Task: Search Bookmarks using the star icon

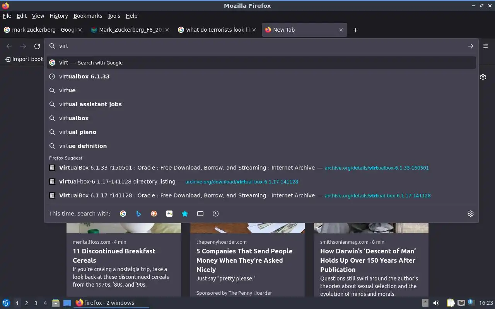Action: (185, 214)
